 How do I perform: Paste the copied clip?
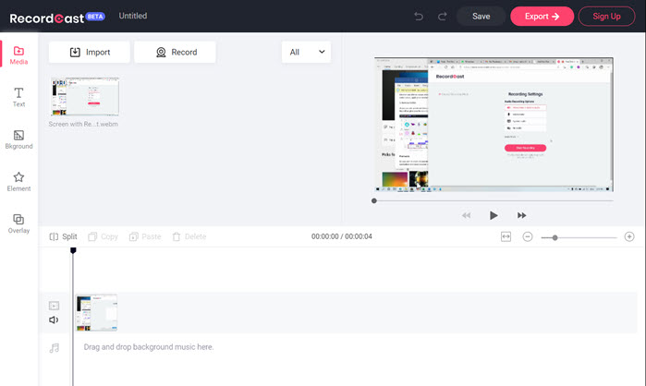(145, 236)
